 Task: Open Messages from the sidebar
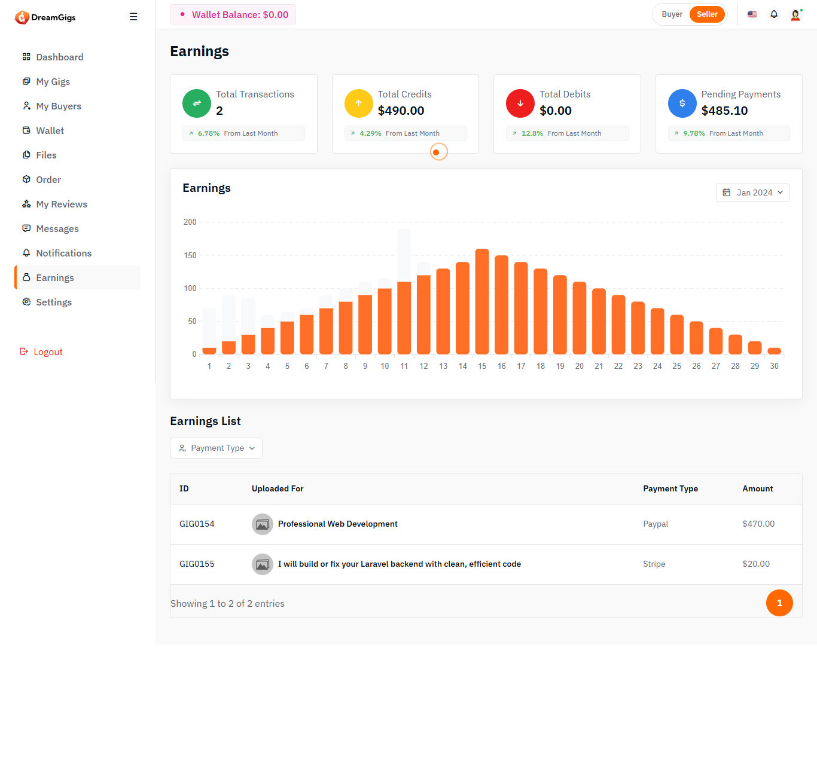[57, 229]
